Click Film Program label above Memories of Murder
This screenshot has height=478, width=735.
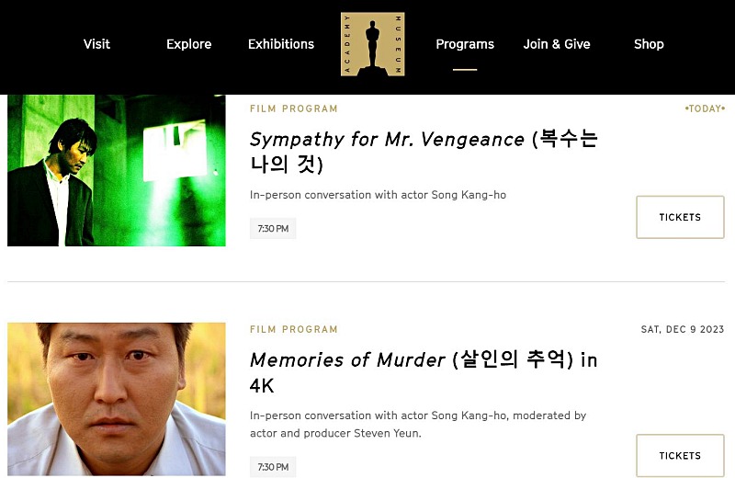(x=293, y=329)
